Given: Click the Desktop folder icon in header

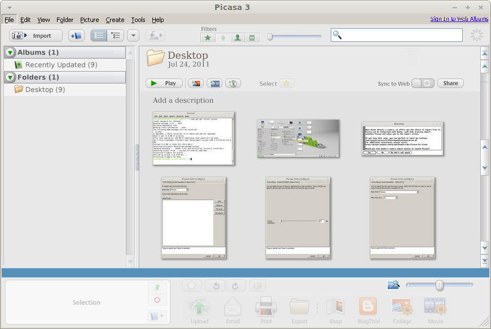Looking at the screenshot, I should click(x=155, y=58).
